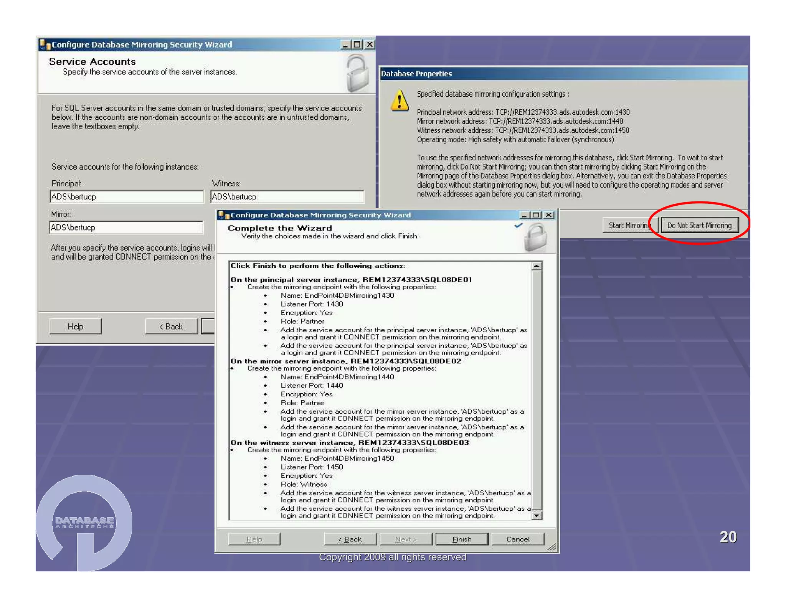Click Finish in Complete the Wizard dialog
Viewport: 786px width, 607px height.
[462, 539]
